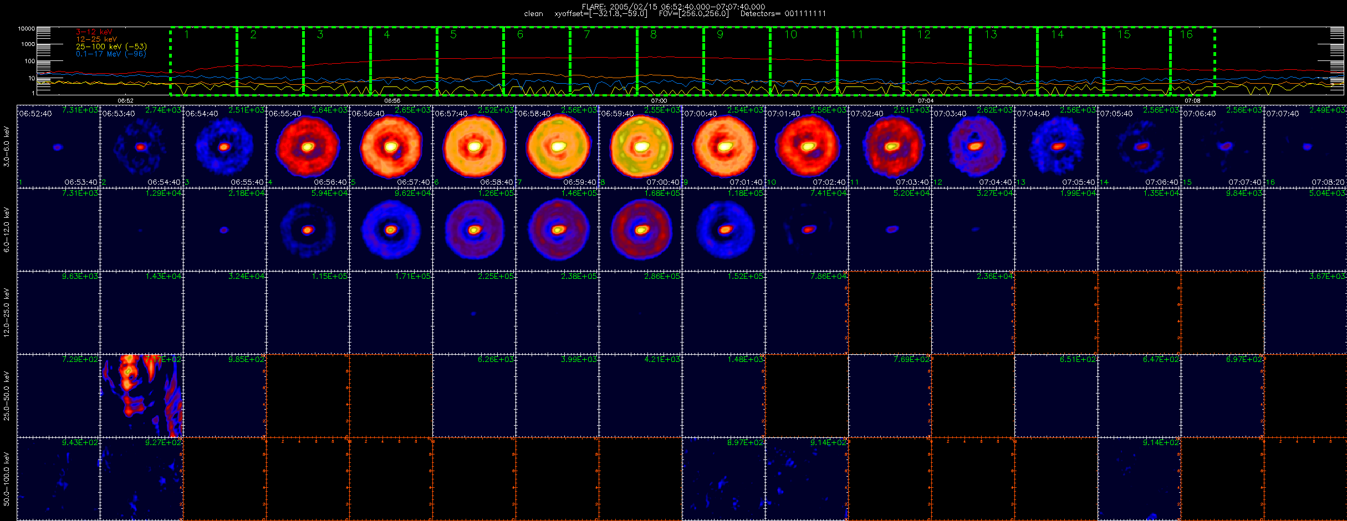Click the '3.0-6.0 keV' row label

7,146
